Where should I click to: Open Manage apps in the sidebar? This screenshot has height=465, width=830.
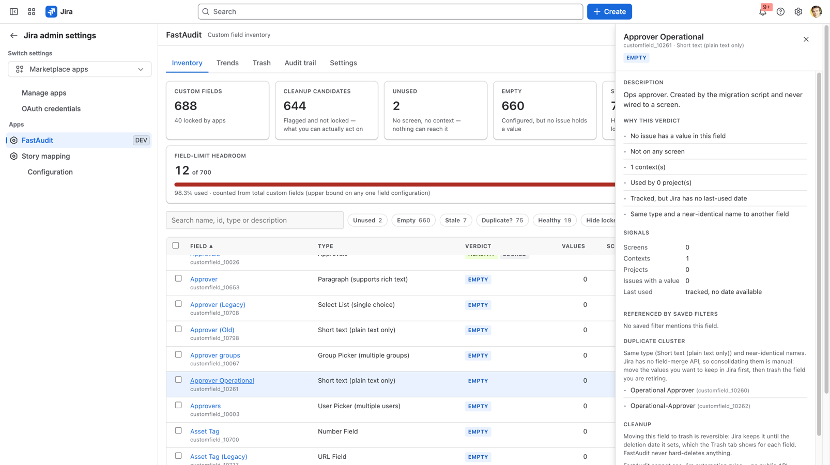[44, 93]
